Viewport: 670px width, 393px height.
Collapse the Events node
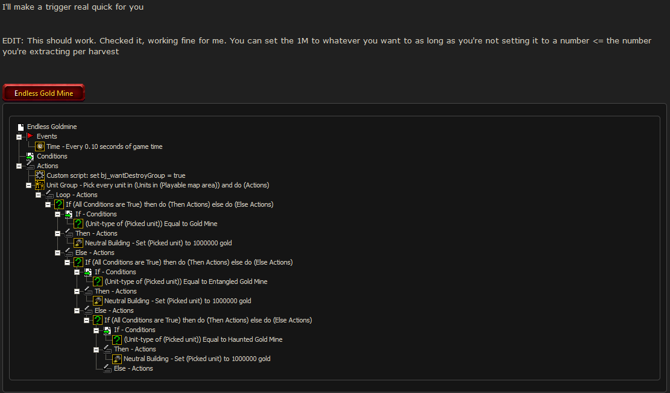pos(19,137)
